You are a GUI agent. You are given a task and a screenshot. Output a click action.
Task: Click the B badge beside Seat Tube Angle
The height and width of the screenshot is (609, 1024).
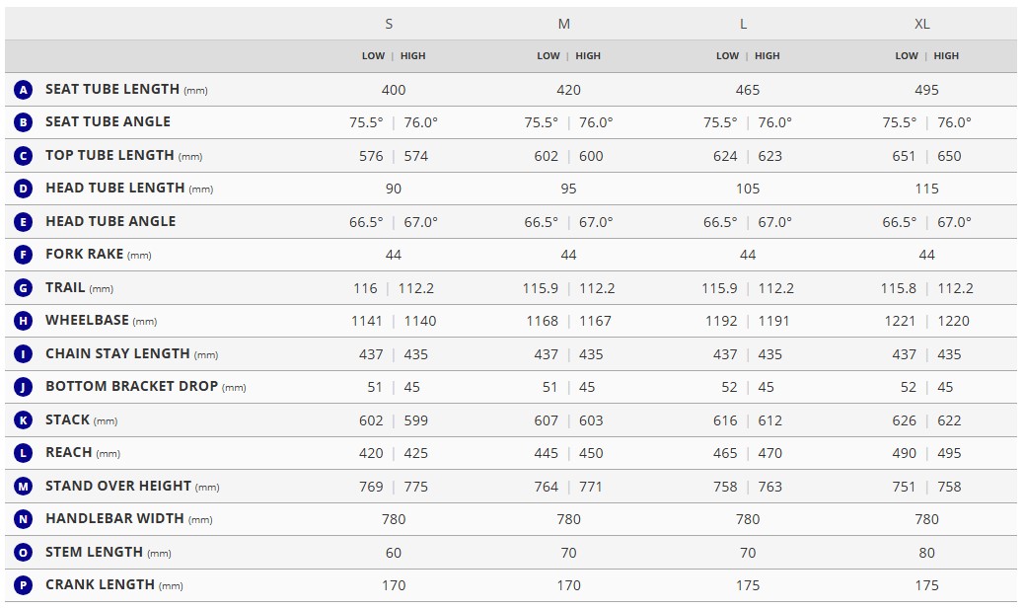click(x=23, y=122)
